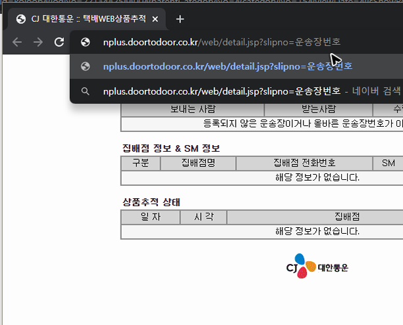
Task: Click the SM column header
Action: pos(388,163)
